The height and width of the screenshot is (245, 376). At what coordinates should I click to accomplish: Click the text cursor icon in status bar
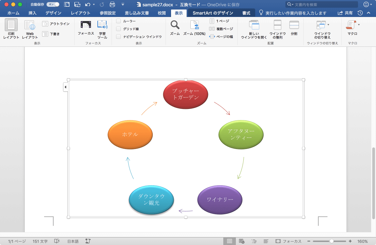pos(88,241)
